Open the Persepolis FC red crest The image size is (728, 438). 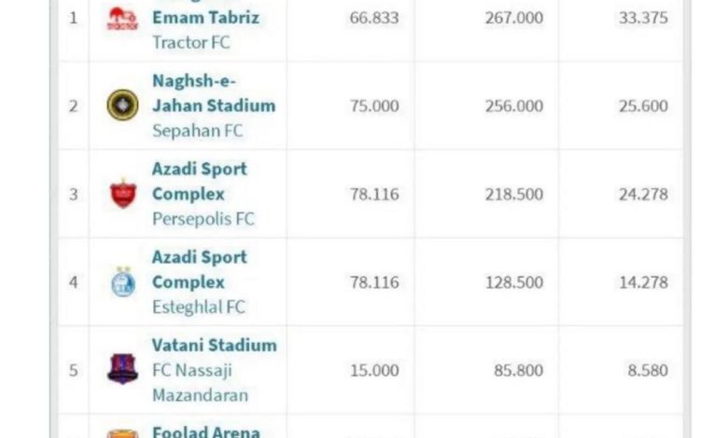[123, 193]
